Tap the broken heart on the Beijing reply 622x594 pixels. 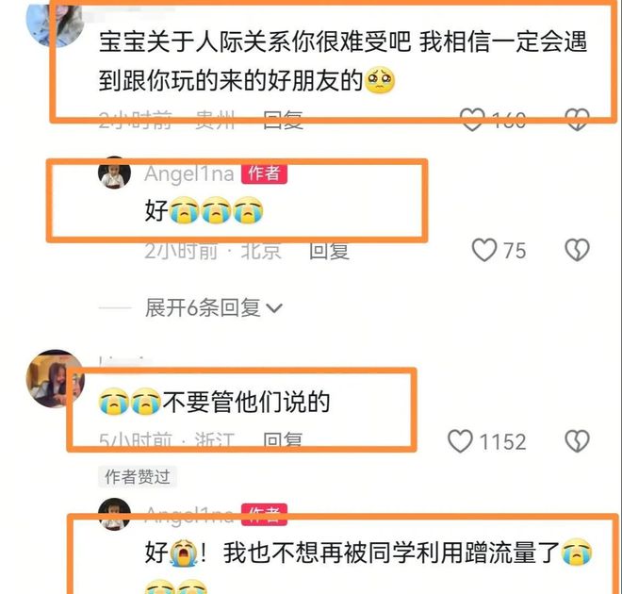(x=577, y=250)
